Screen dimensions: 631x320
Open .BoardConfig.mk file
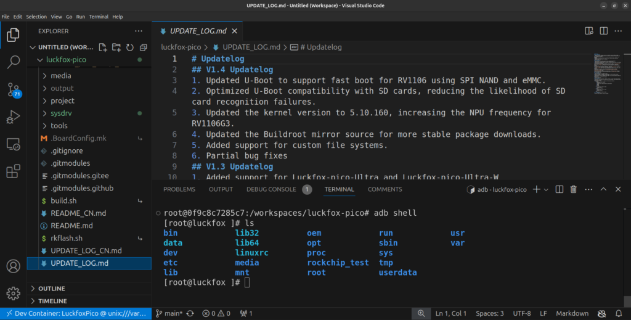(x=89, y=138)
